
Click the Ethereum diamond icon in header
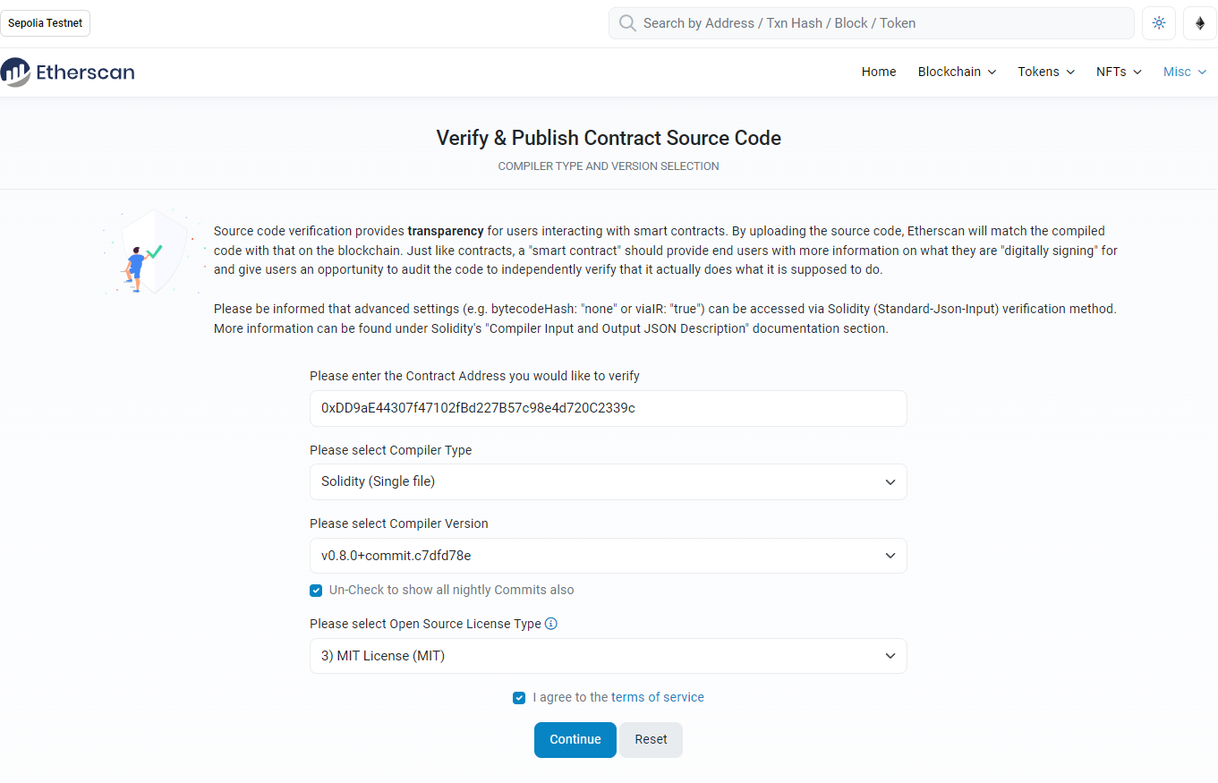point(1200,23)
